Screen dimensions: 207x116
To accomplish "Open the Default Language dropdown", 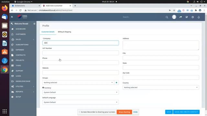I will 81,102.
